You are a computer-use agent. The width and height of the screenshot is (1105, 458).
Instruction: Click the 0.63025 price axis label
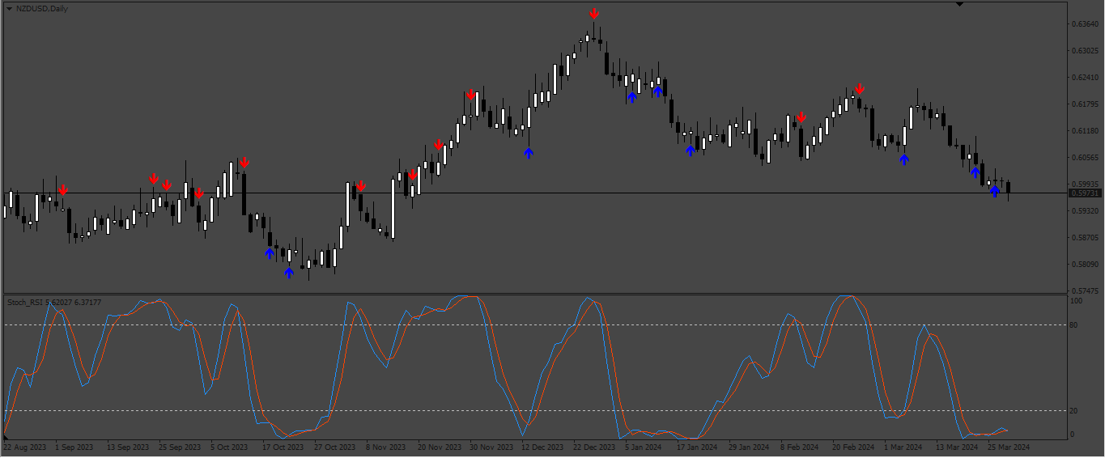tap(1085, 50)
